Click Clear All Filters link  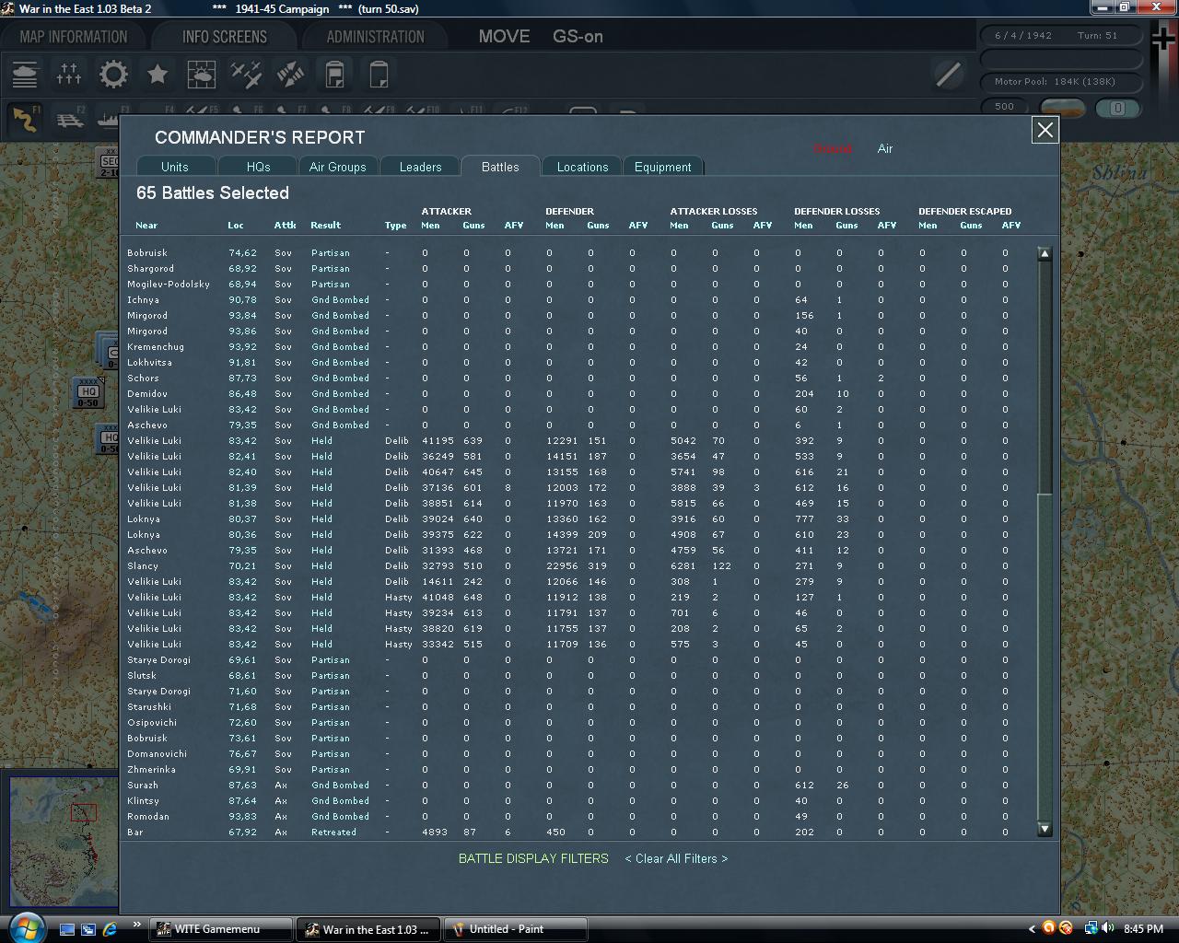(676, 858)
